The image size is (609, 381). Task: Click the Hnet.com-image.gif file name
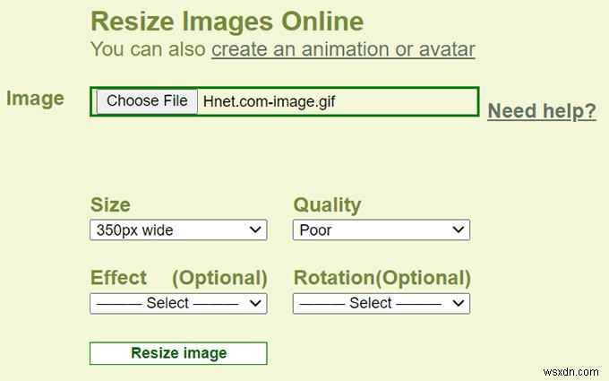click(x=269, y=101)
